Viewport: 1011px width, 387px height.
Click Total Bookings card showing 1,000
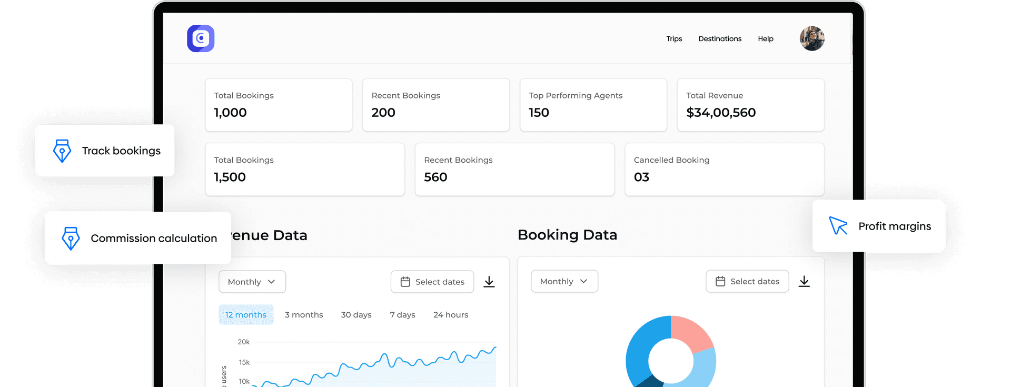(x=279, y=105)
